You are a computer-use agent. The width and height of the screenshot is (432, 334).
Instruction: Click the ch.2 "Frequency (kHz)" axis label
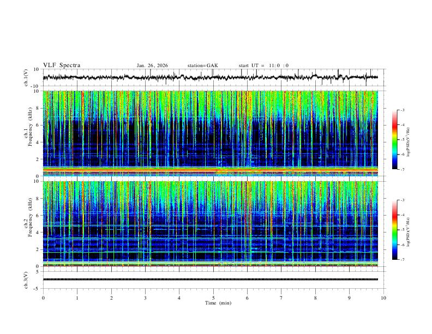[x=30, y=217]
